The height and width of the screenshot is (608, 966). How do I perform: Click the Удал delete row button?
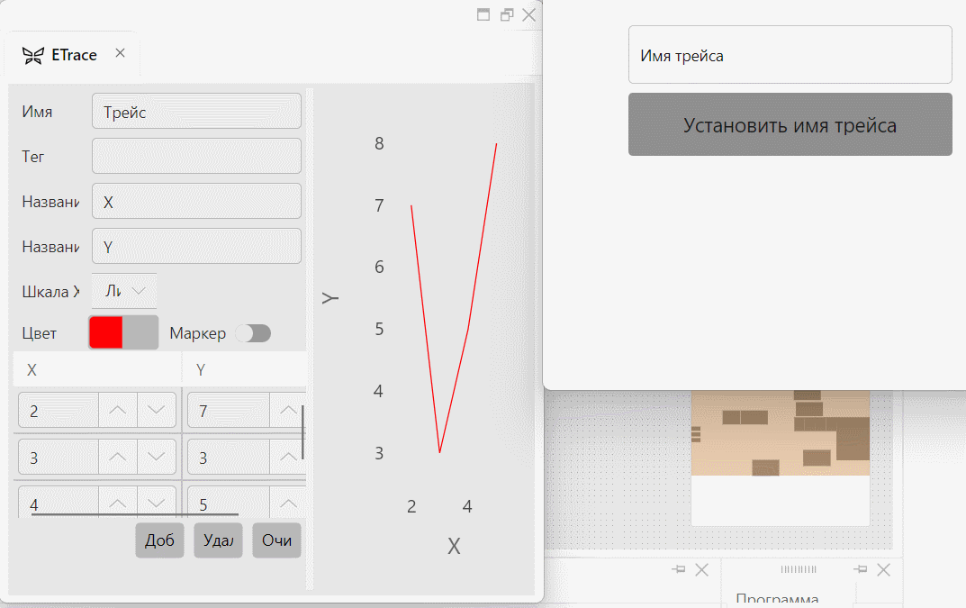click(218, 540)
